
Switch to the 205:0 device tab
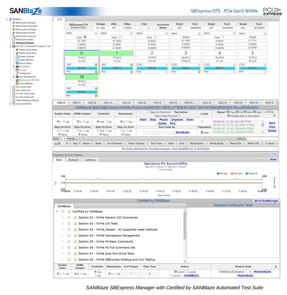coord(269,103)
